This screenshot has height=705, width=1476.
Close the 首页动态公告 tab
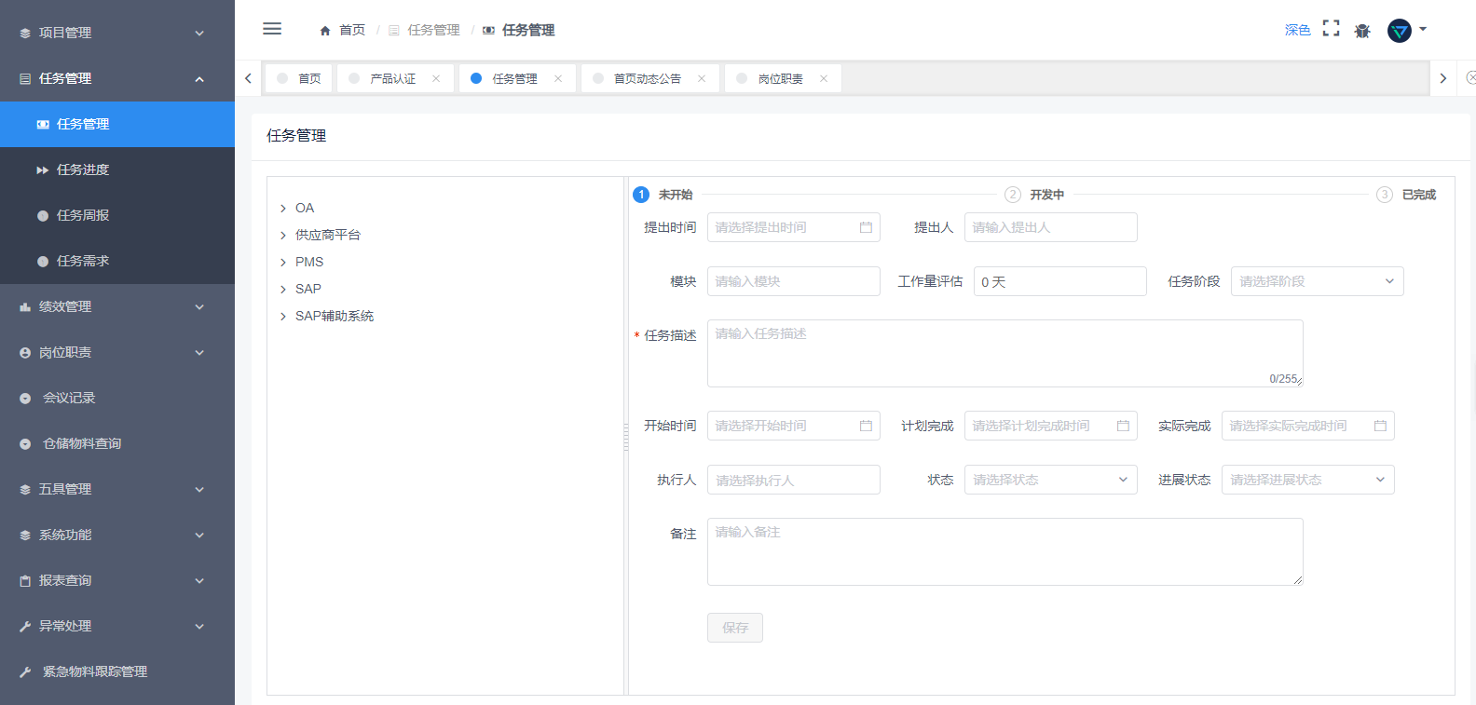coord(702,78)
